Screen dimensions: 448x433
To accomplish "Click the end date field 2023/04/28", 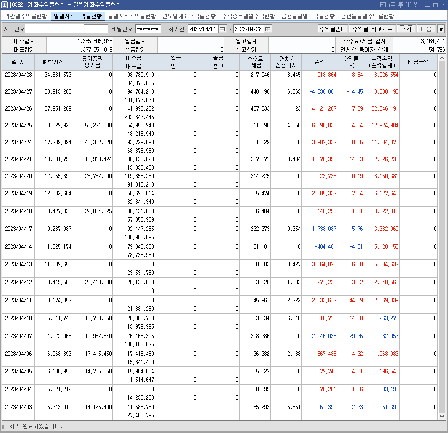I will pos(248,29).
